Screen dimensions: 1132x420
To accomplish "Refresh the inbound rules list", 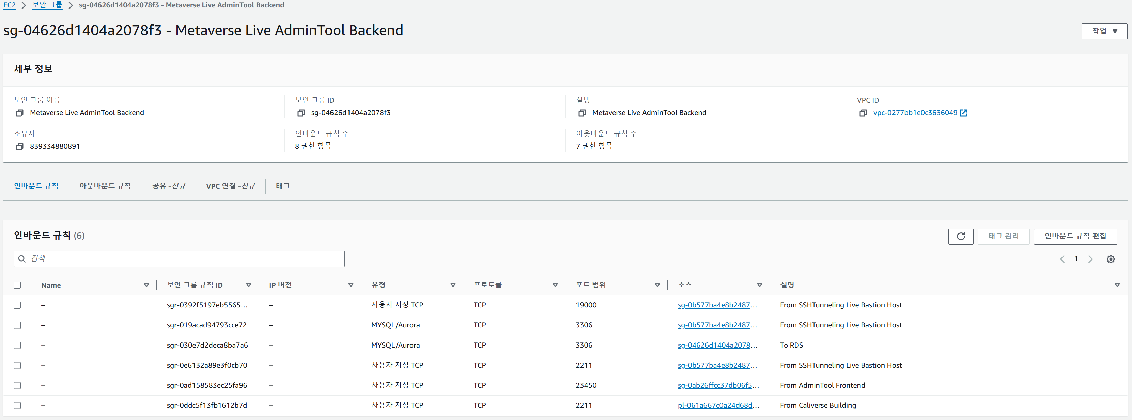I will click(960, 236).
